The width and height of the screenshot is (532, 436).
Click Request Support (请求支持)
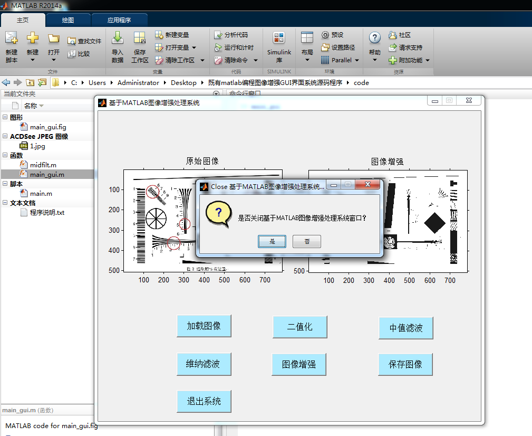tap(405, 47)
